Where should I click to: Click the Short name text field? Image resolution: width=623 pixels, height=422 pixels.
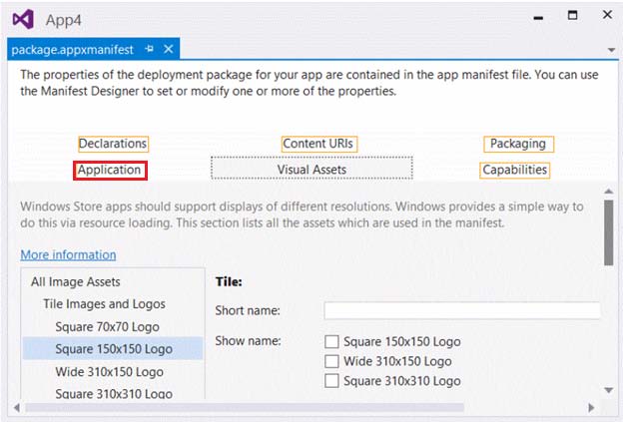coord(461,310)
